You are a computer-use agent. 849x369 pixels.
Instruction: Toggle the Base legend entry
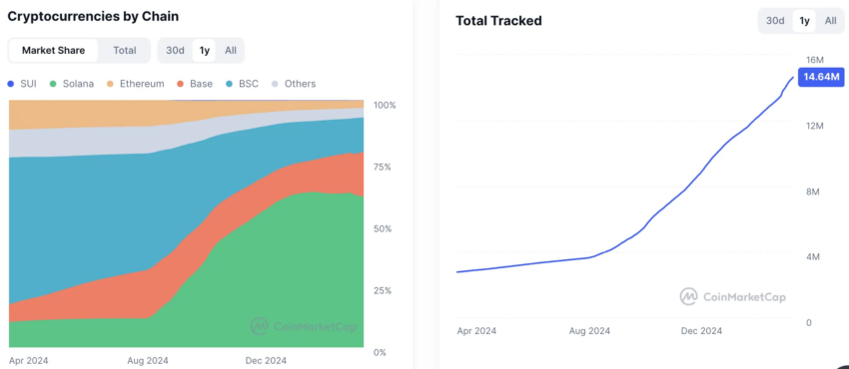click(195, 84)
